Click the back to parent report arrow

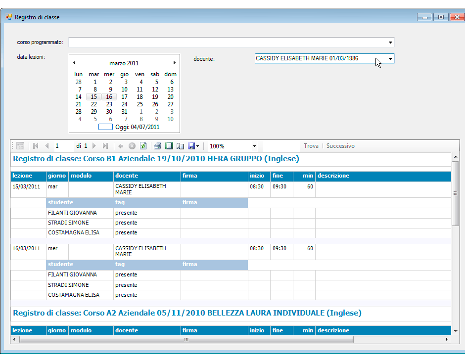[x=120, y=146]
